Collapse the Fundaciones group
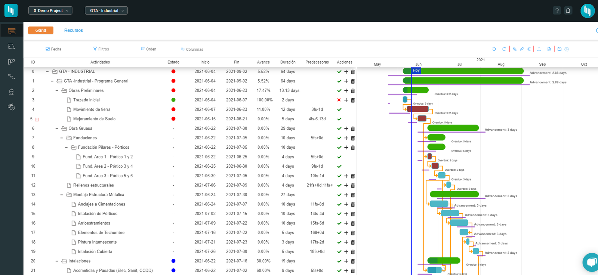The width and height of the screenshot is (598, 275). click(x=62, y=138)
